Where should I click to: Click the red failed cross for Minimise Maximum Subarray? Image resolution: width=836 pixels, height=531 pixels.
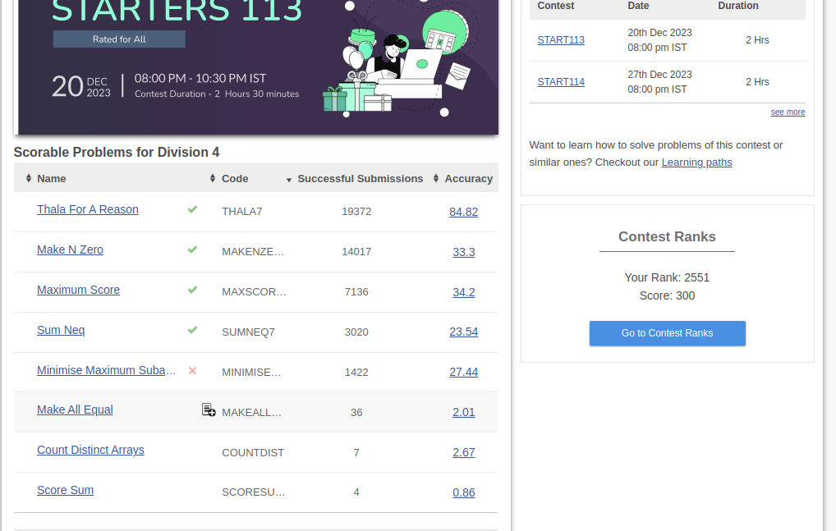click(192, 370)
